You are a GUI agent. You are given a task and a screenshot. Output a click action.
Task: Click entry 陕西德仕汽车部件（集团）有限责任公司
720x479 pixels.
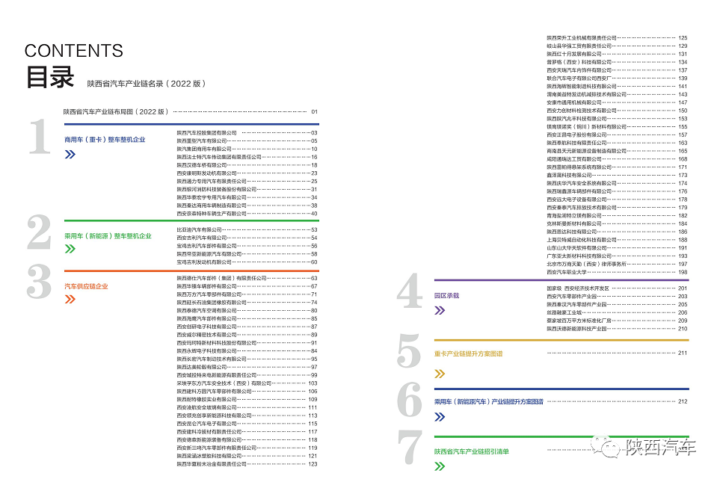click(222, 278)
